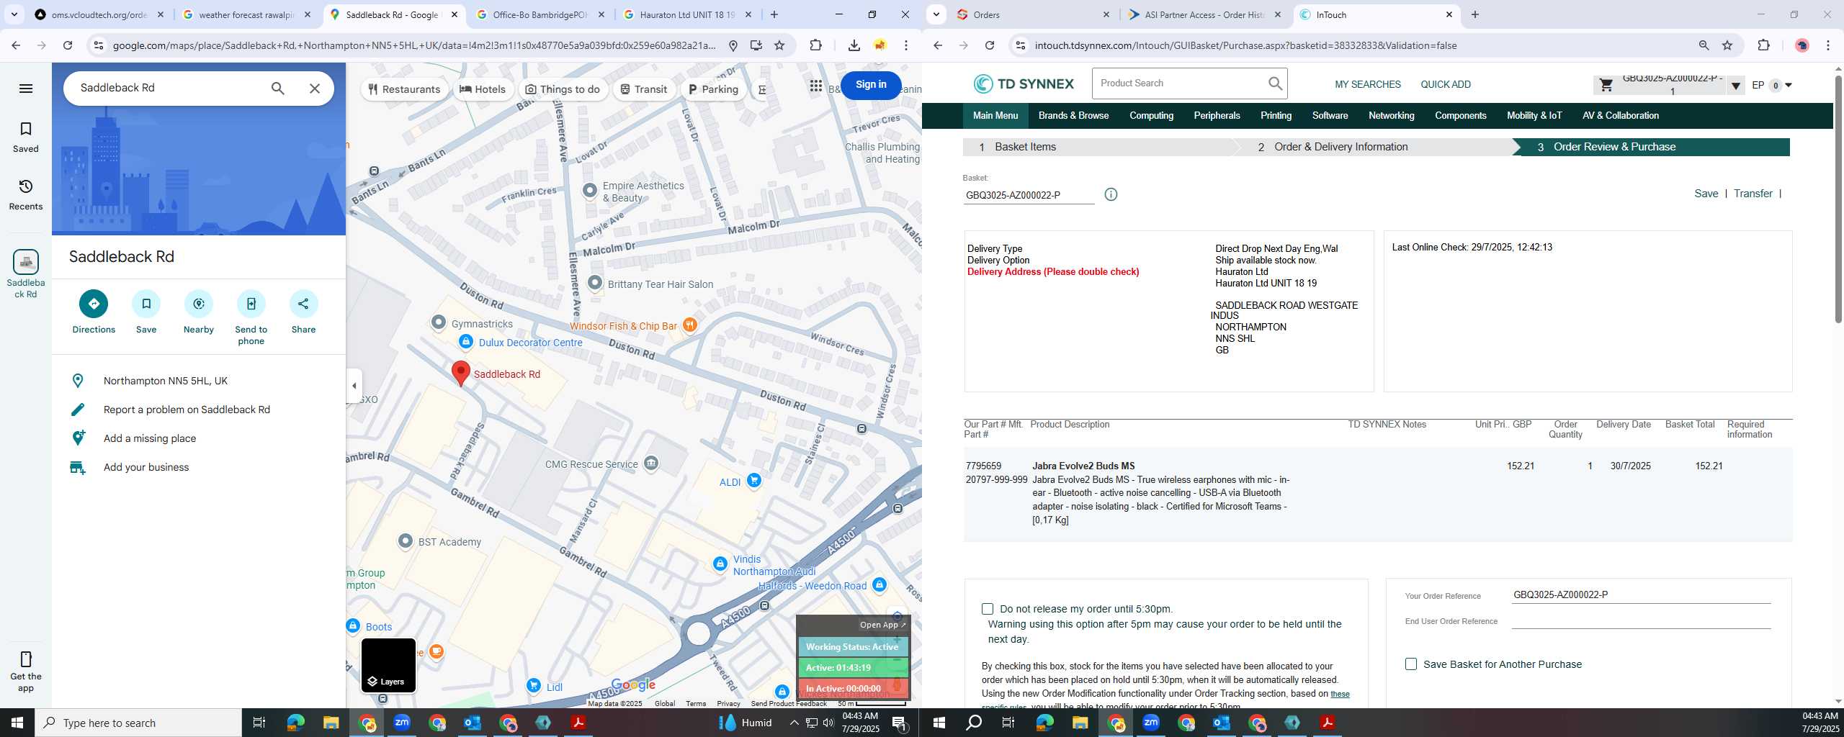
Task: Send Saddleback Rd to phone
Action: 251,317
